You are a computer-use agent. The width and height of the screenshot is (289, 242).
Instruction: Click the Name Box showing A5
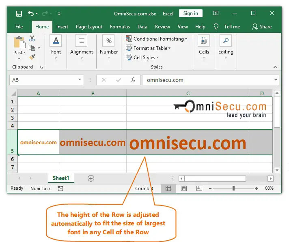point(43,80)
